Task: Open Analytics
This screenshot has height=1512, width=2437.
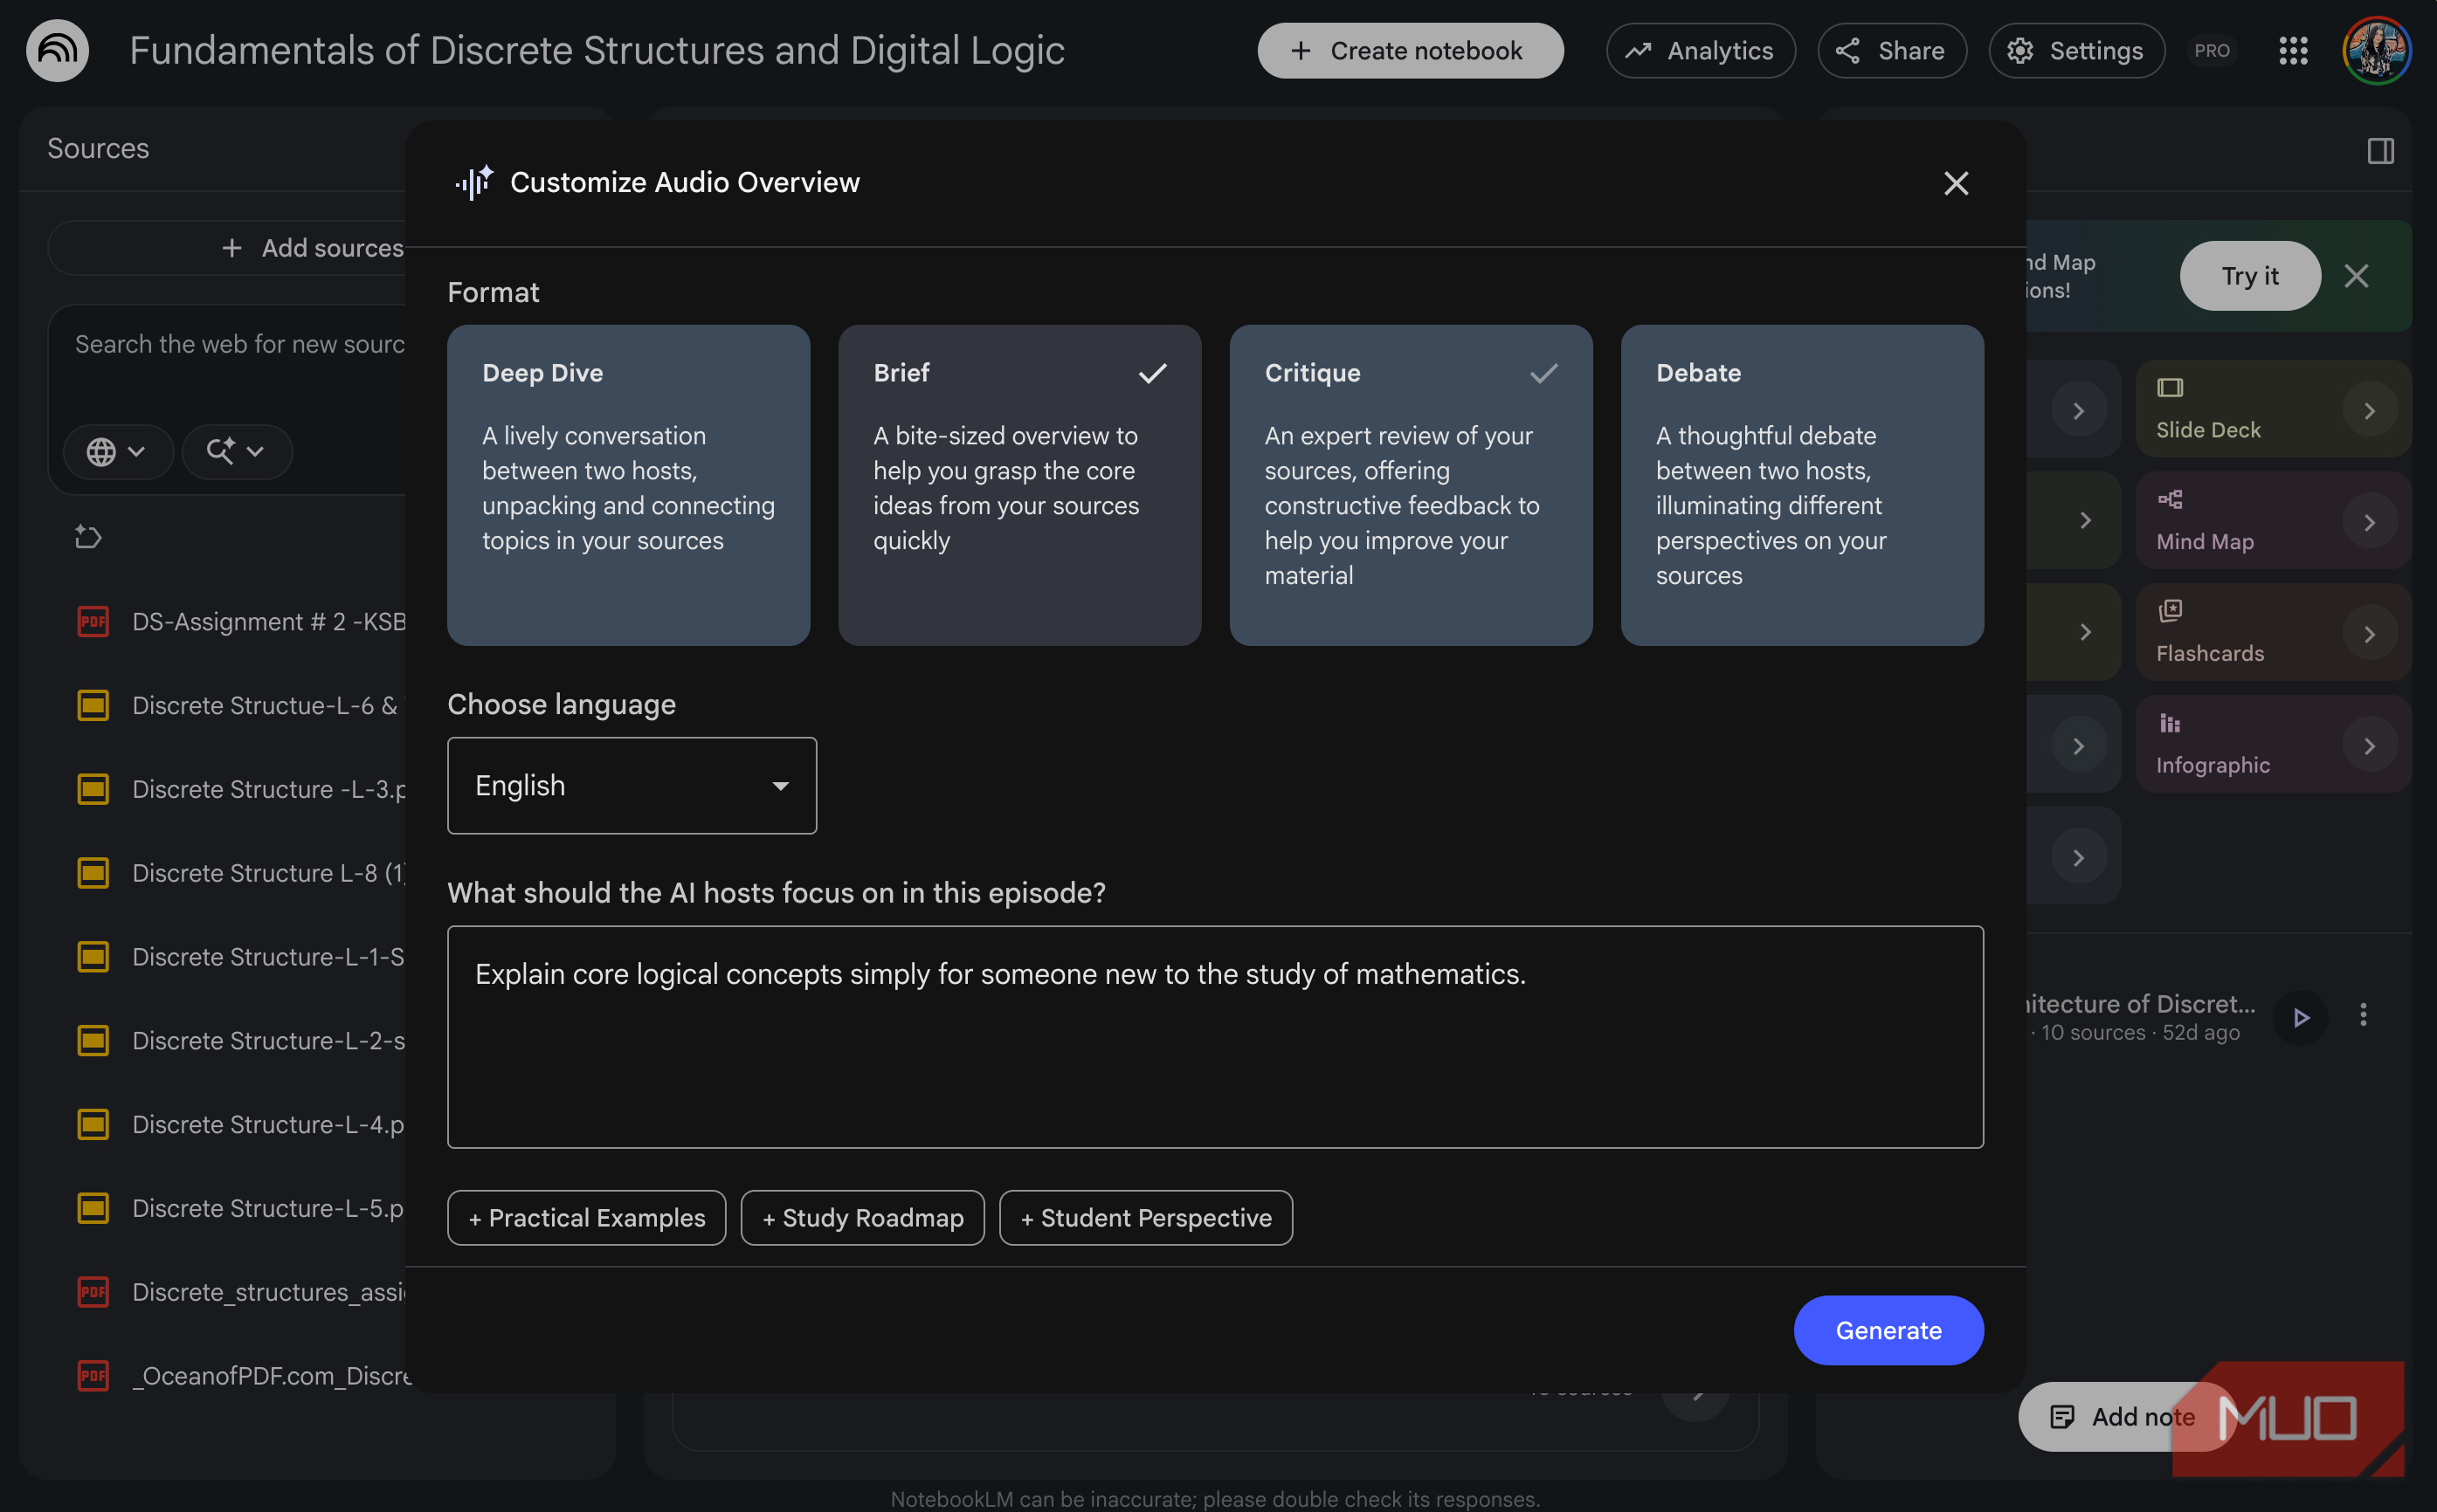Action: pyautogui.click(x=1700, y=51)
